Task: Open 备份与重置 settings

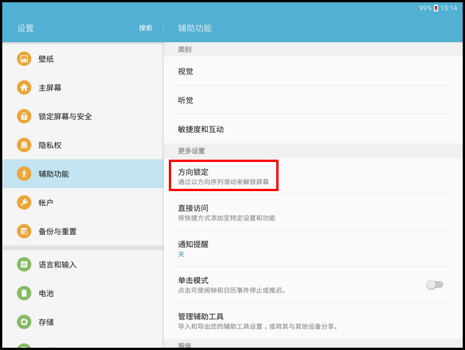Action: click(83, 231)
